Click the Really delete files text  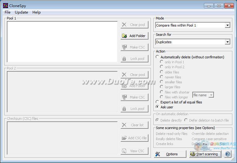click(x=169, y=139)
